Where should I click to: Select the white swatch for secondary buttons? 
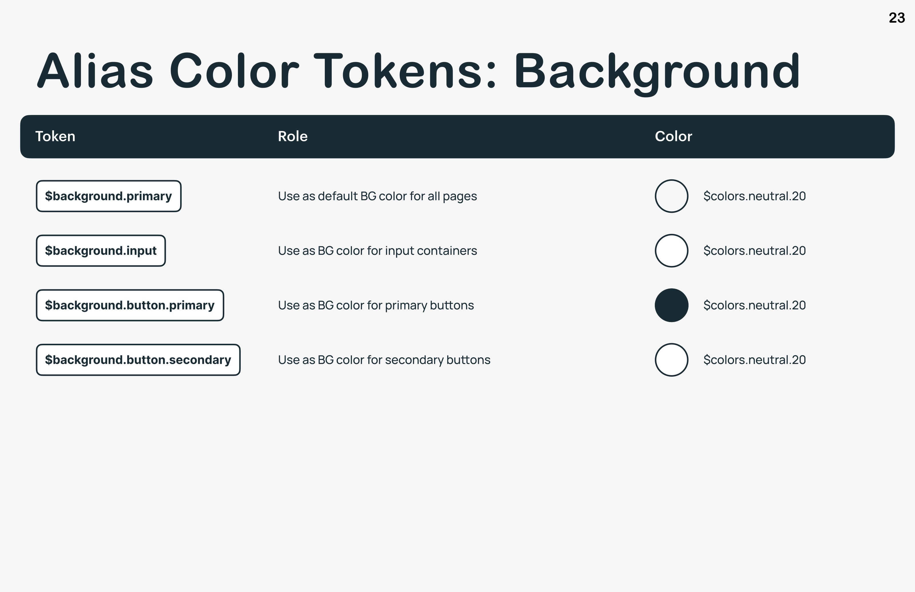pos(671,360)
